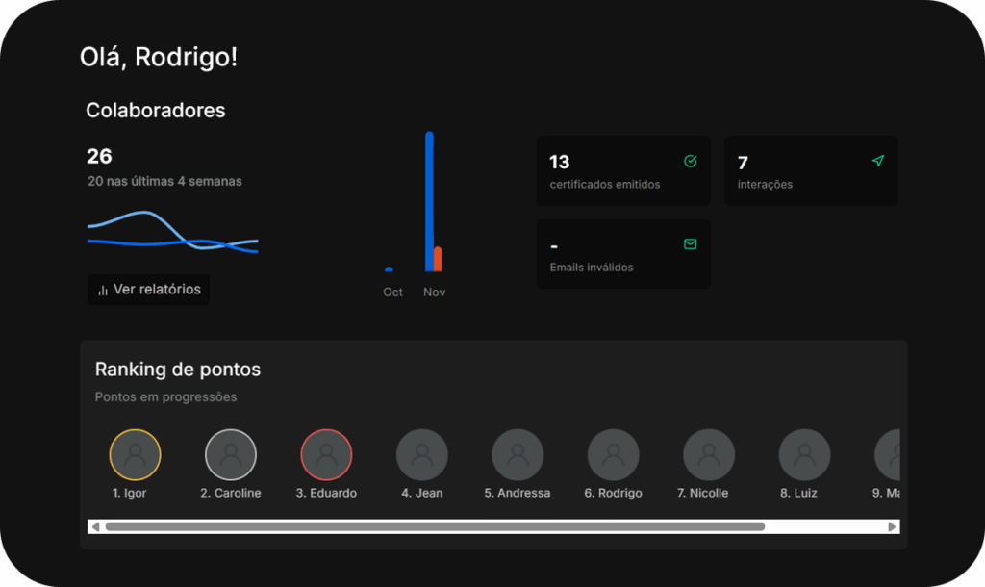
Task: Click the horizontal scrollbar thumb in ranking
Action: [435, 527]
